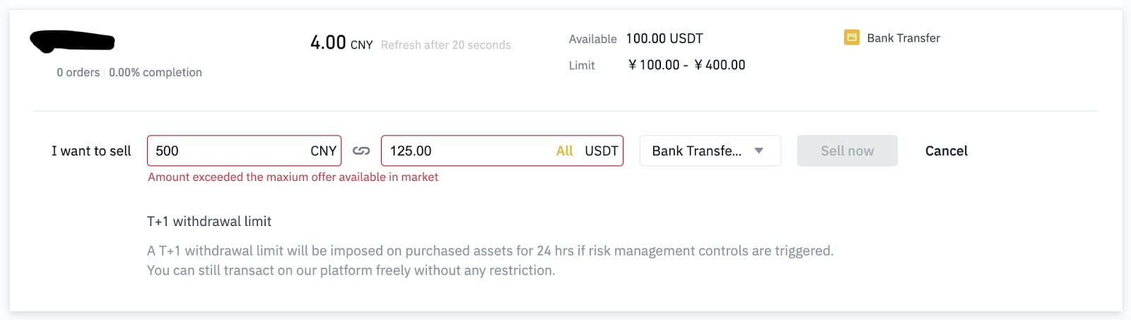1131x320 pixels.
Task: Select All to fill the maximum USDT
Action: 564,150
